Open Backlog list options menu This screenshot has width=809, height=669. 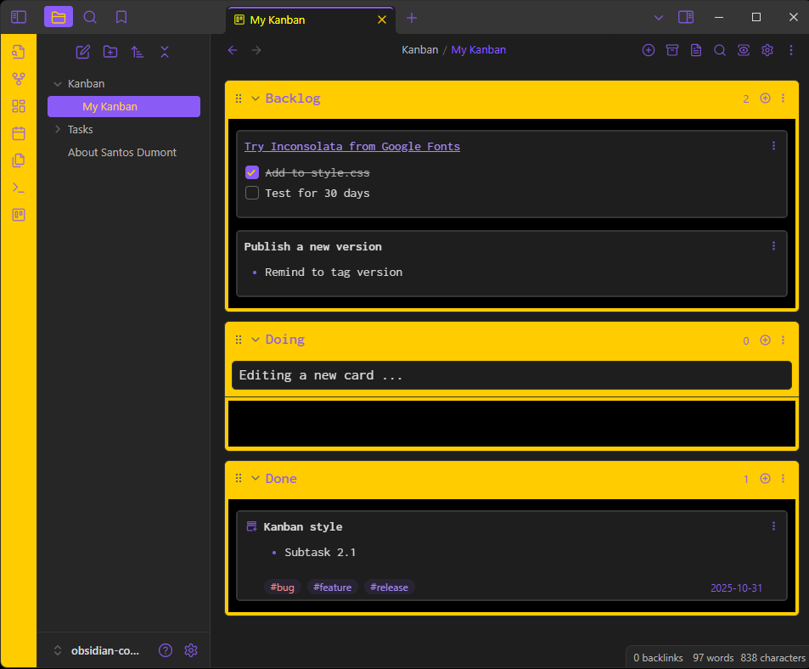(x=784, y=98)
